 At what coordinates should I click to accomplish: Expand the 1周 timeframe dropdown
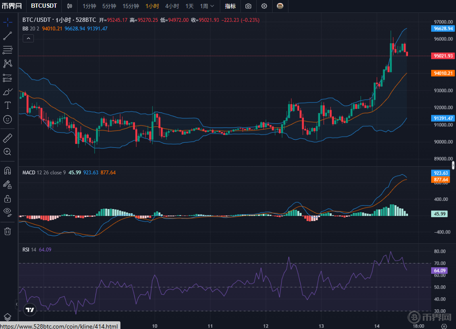(207, 6)
